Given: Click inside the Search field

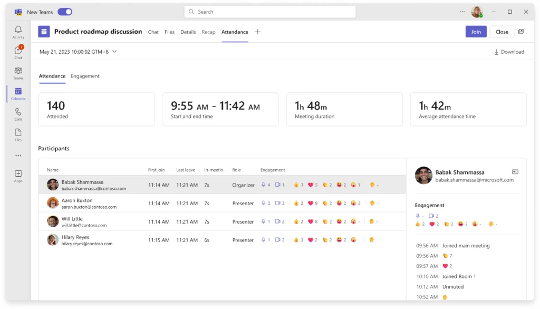Looking at the screenshot, I should (269, 11).
